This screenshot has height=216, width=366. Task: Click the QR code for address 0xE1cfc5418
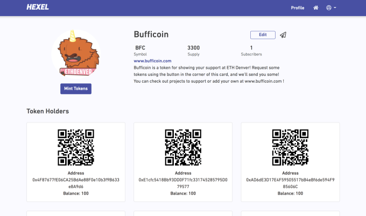click(183, 148)
